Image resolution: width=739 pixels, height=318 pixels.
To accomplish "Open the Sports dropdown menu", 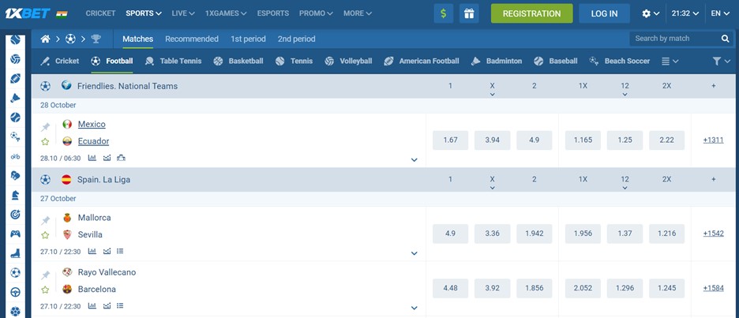I will (143, 13).
